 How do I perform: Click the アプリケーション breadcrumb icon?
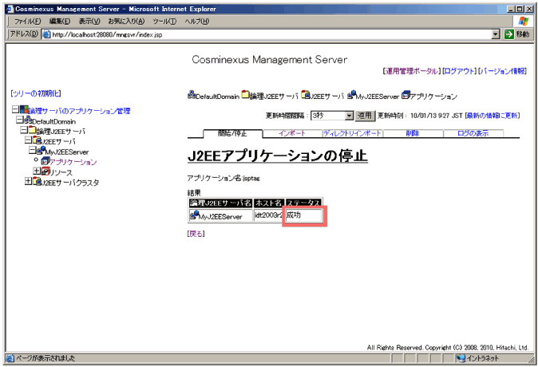[406, 94]
